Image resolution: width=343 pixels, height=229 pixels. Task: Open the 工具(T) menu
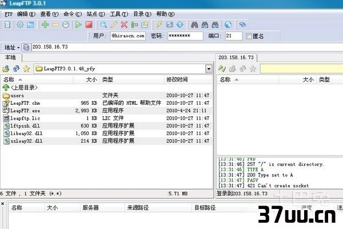(119, 14)
